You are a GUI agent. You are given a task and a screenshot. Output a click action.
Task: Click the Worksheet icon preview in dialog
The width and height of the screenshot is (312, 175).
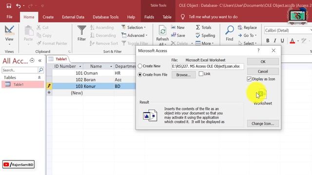(x=262, y=94)
